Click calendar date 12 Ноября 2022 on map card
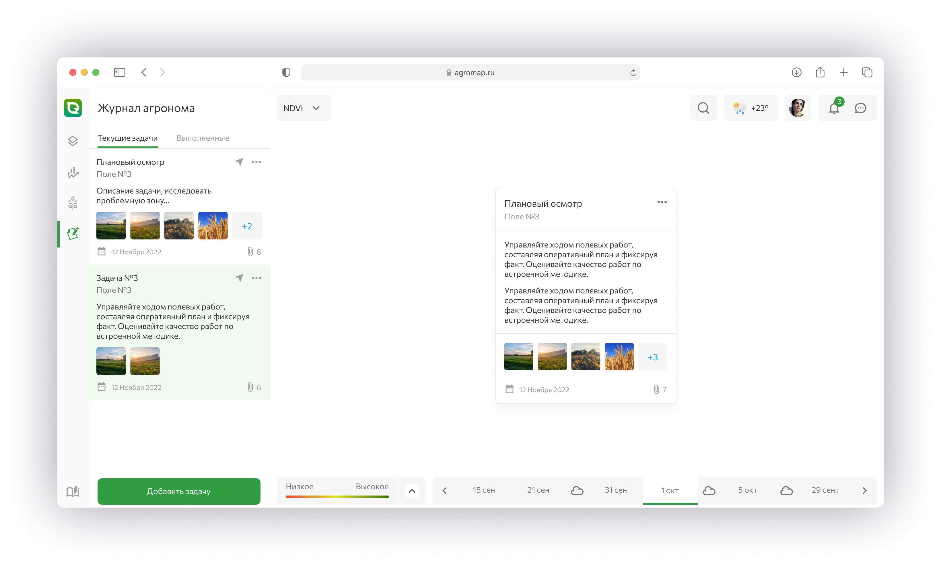 click(x=537, y=390)
